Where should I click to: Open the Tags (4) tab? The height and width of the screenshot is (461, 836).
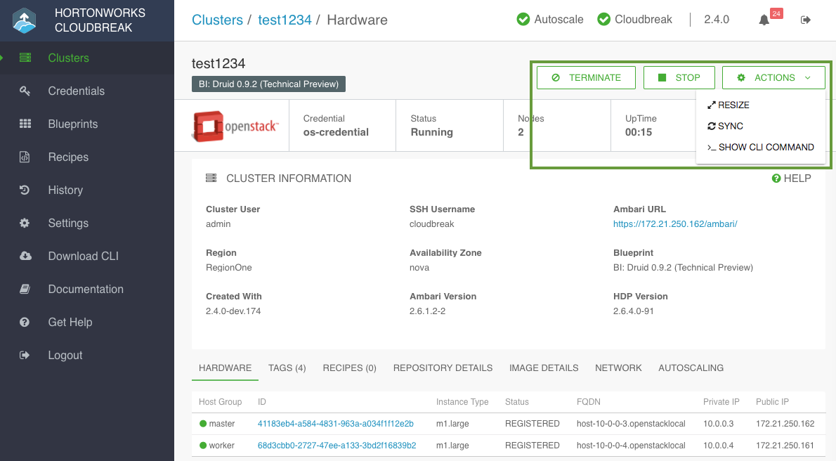[287, 368]
